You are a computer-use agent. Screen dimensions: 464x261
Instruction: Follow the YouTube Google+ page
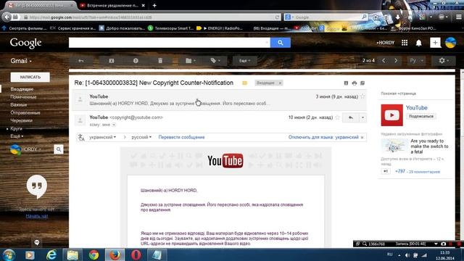tap(421, 116)
